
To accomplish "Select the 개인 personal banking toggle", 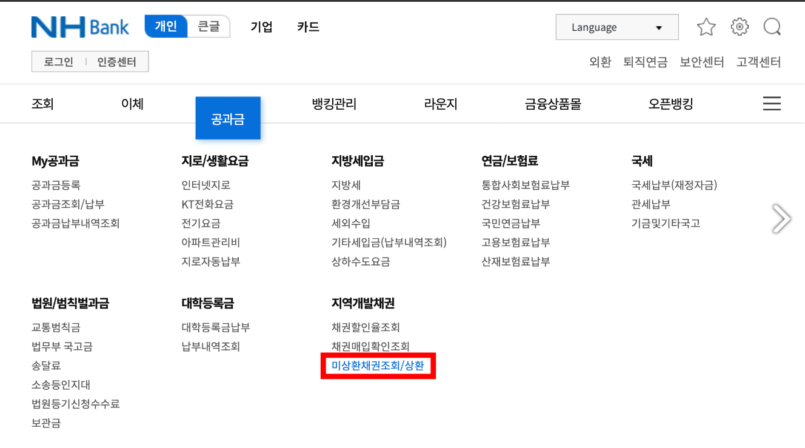I will click(x=165, y=27).
